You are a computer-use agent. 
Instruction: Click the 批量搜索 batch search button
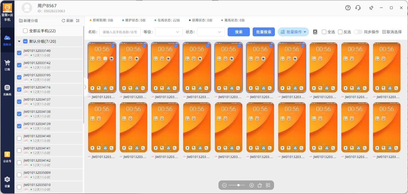[264, 32]
